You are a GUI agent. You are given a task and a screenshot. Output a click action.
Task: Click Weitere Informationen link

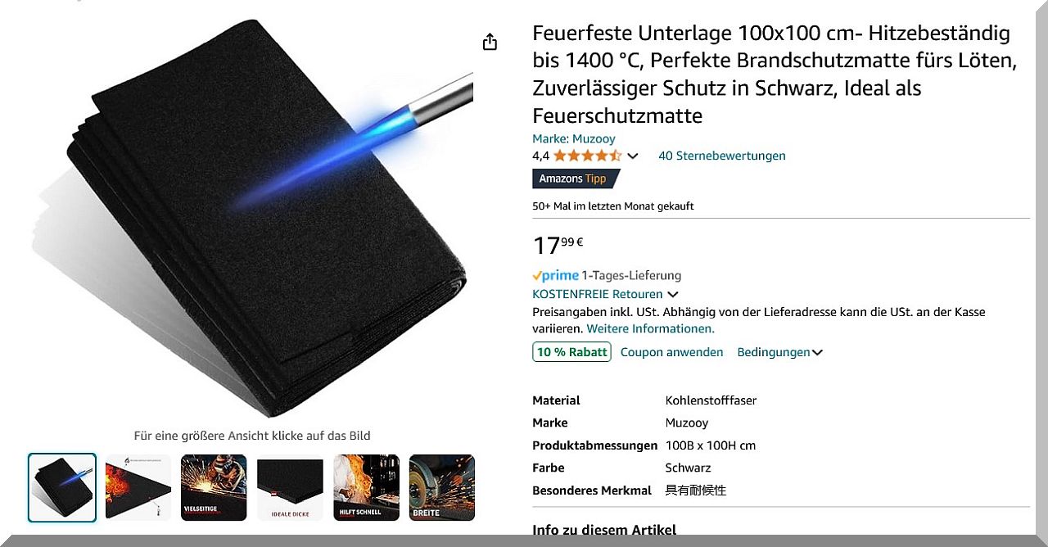650,328
